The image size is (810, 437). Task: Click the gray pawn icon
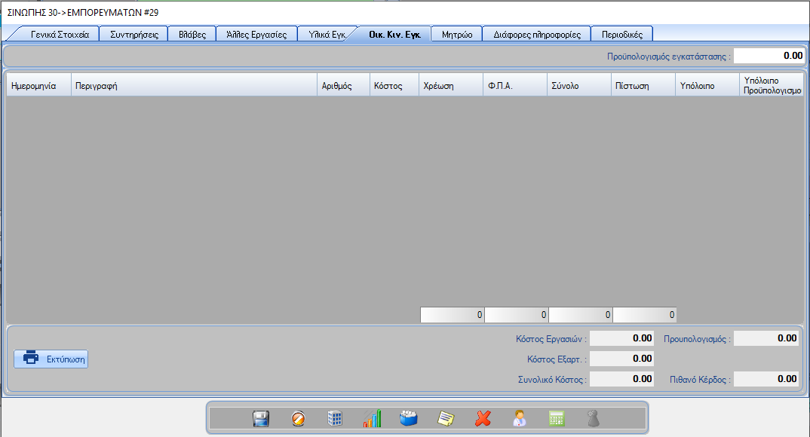pyautogui.click(x=594, y=419)
